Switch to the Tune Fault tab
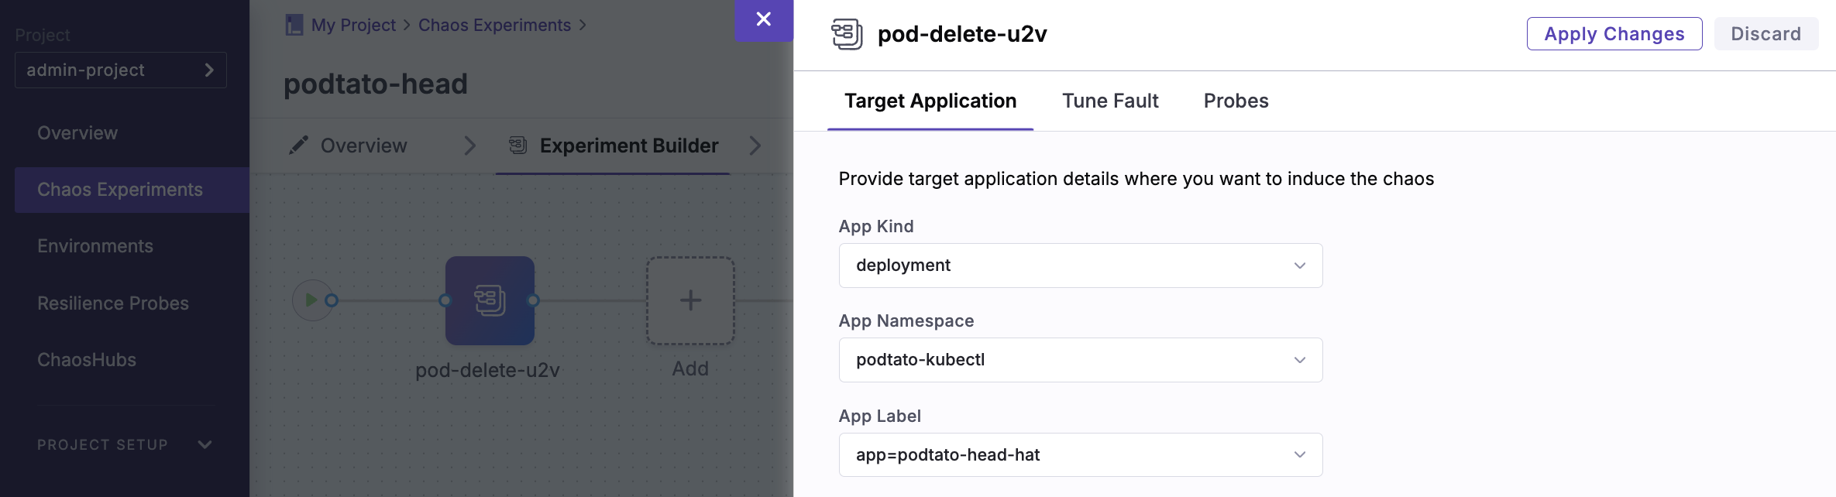This screenshot has width=1836, height=497. (1109, 101)
